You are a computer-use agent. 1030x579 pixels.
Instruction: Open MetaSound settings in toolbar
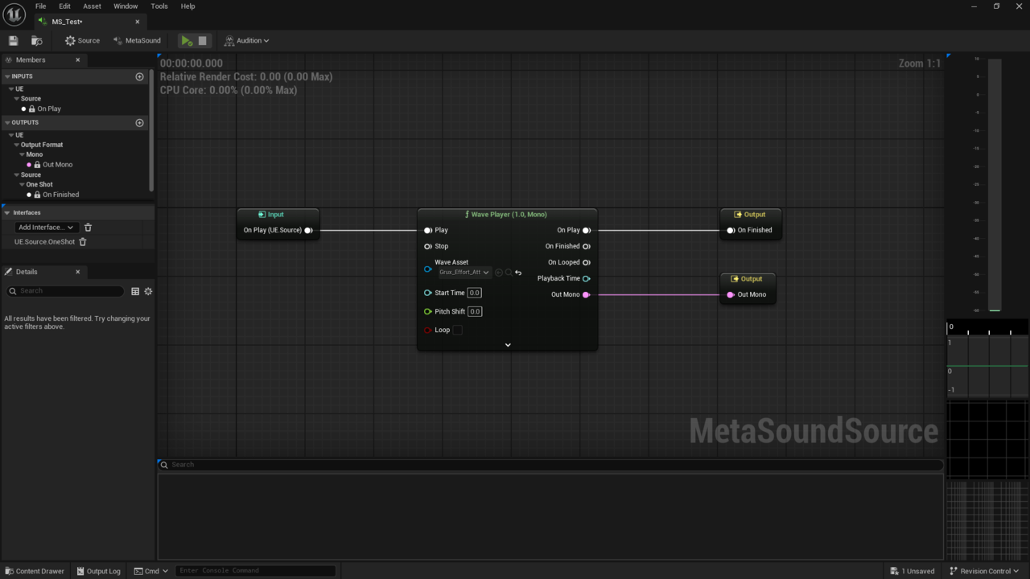click(137, 40)
